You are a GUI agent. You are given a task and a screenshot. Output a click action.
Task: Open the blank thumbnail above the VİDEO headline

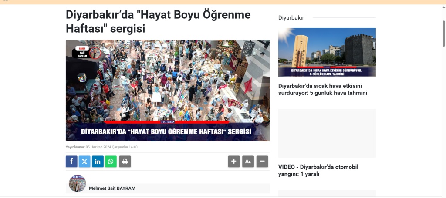point(327,133)
